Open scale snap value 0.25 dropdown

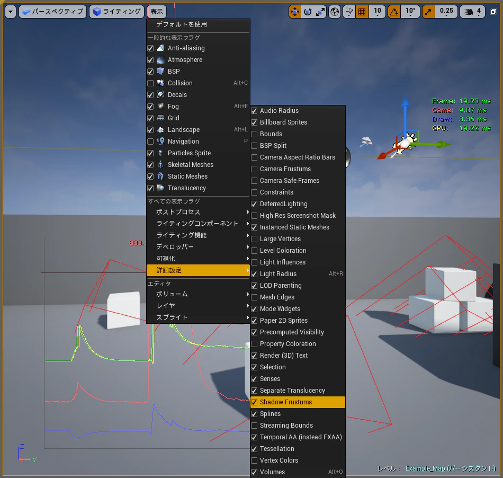coord(446,12)
